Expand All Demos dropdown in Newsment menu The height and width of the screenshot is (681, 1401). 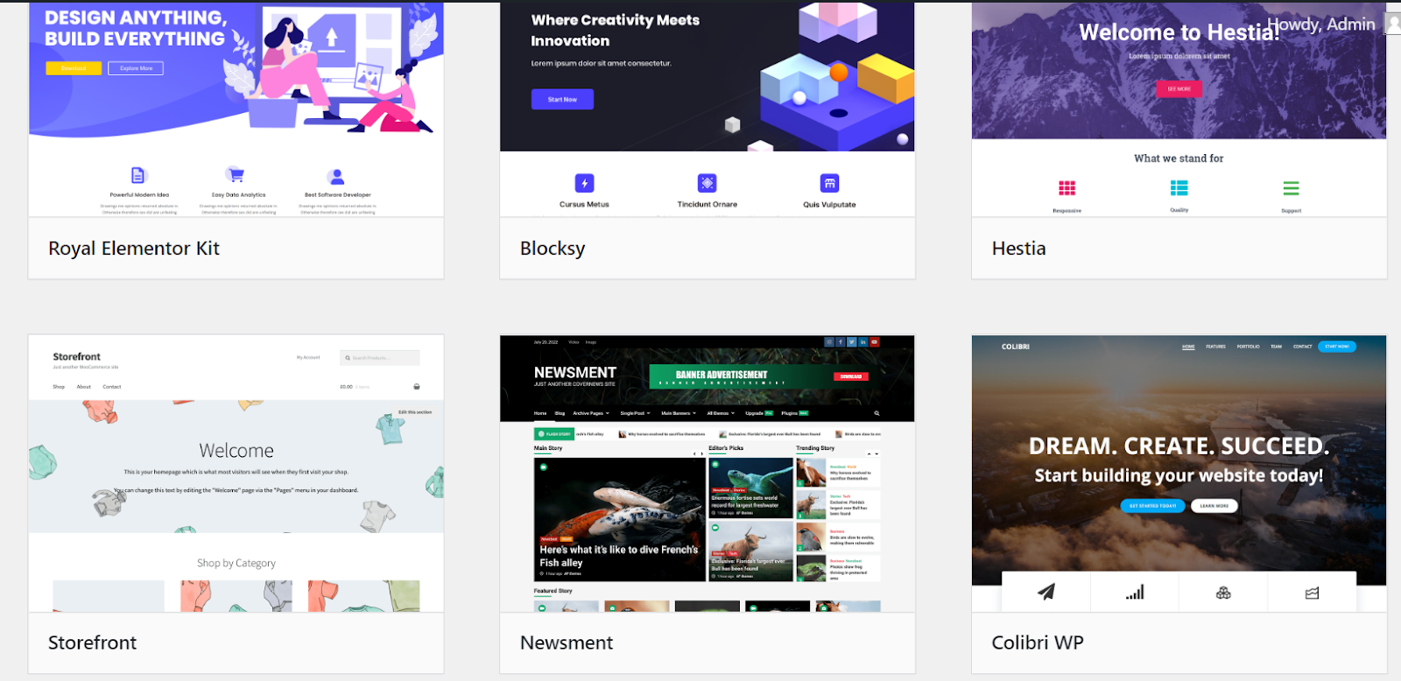(721, 413)
